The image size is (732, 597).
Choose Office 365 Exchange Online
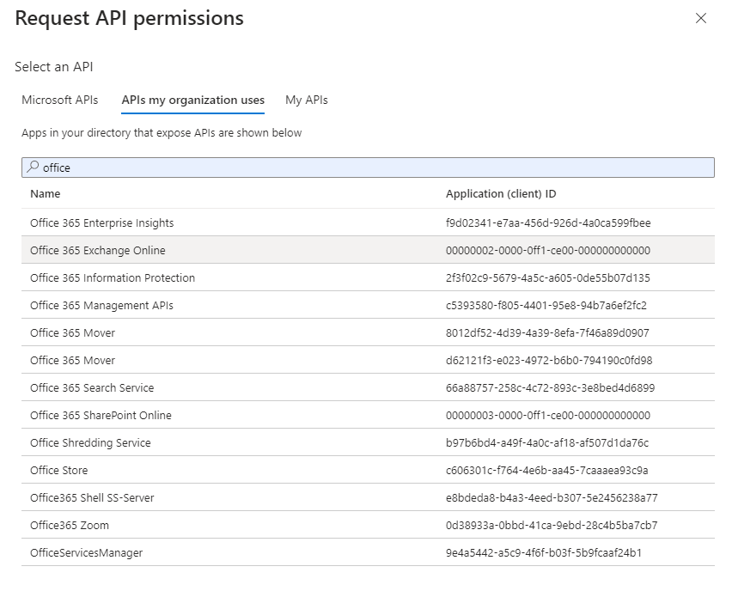pos(368,250)
